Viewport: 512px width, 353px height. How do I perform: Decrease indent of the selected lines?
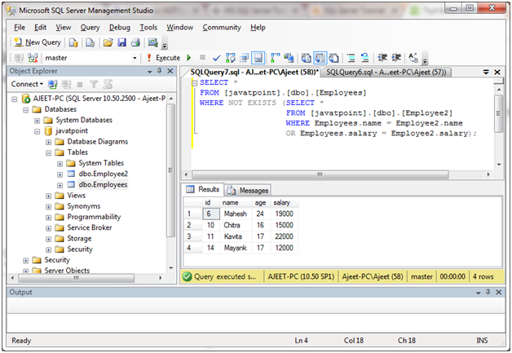pyautogui.click(x=382, y=58)
